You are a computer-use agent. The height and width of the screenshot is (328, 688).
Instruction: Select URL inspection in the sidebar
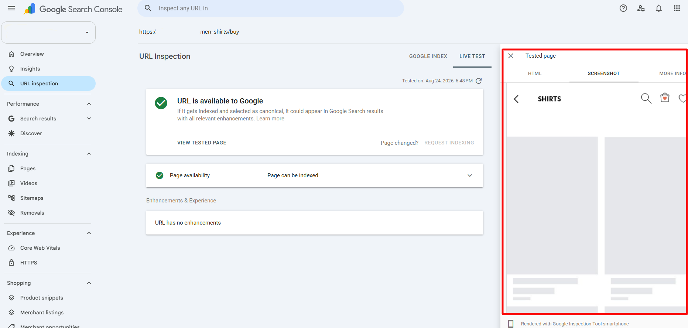[48, 83]
